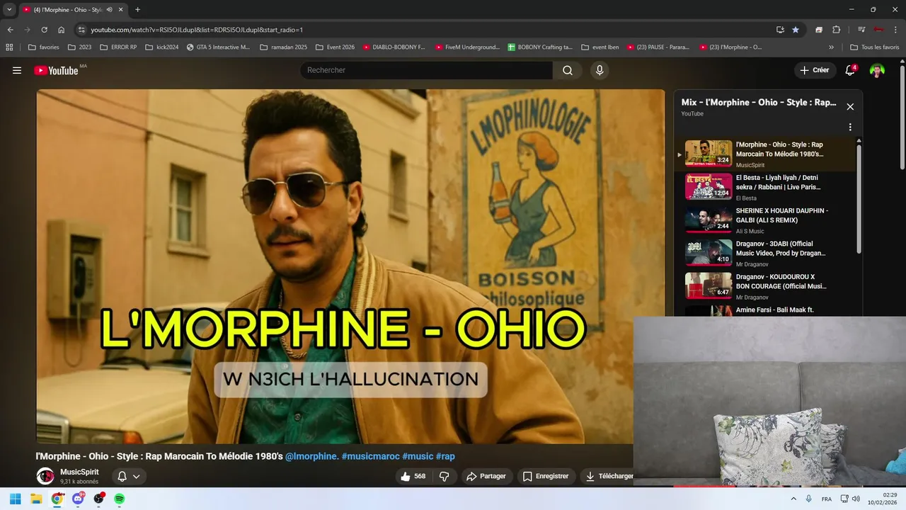The image size is (906, 510).
Task: Open the Windows Start menu
Action: click(x=15, y=499)
